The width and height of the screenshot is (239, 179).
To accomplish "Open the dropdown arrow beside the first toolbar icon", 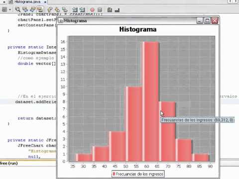I will (10, 10).
